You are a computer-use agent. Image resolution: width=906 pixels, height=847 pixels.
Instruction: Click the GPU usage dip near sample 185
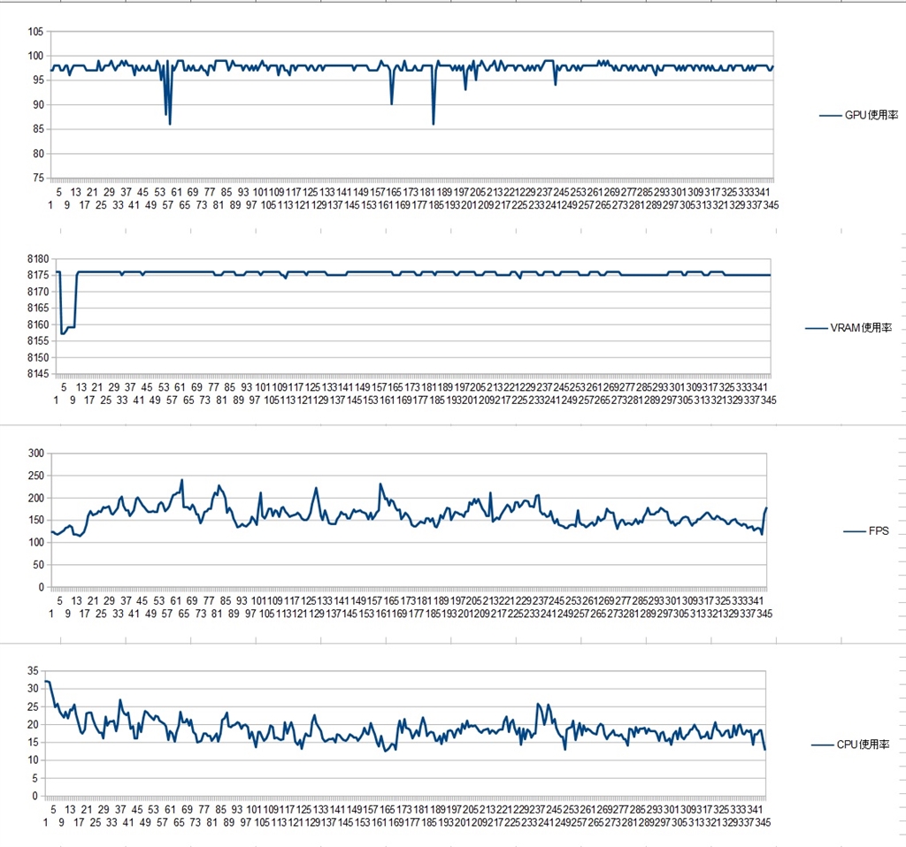point(434,124)
